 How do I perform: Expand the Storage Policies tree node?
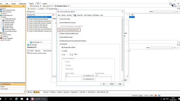[1, 26]
